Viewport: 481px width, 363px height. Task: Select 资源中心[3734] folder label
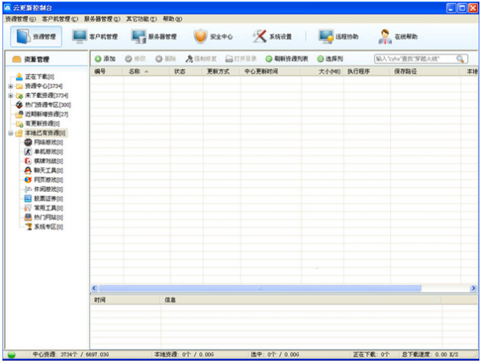pyautogui.click(x=43, y=86)
